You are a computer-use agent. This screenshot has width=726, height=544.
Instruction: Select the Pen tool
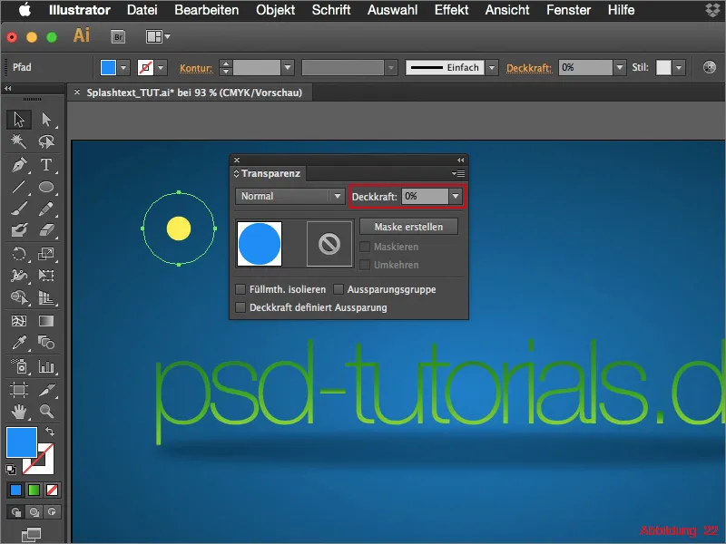pyautogui.click(x=19, y=165)
